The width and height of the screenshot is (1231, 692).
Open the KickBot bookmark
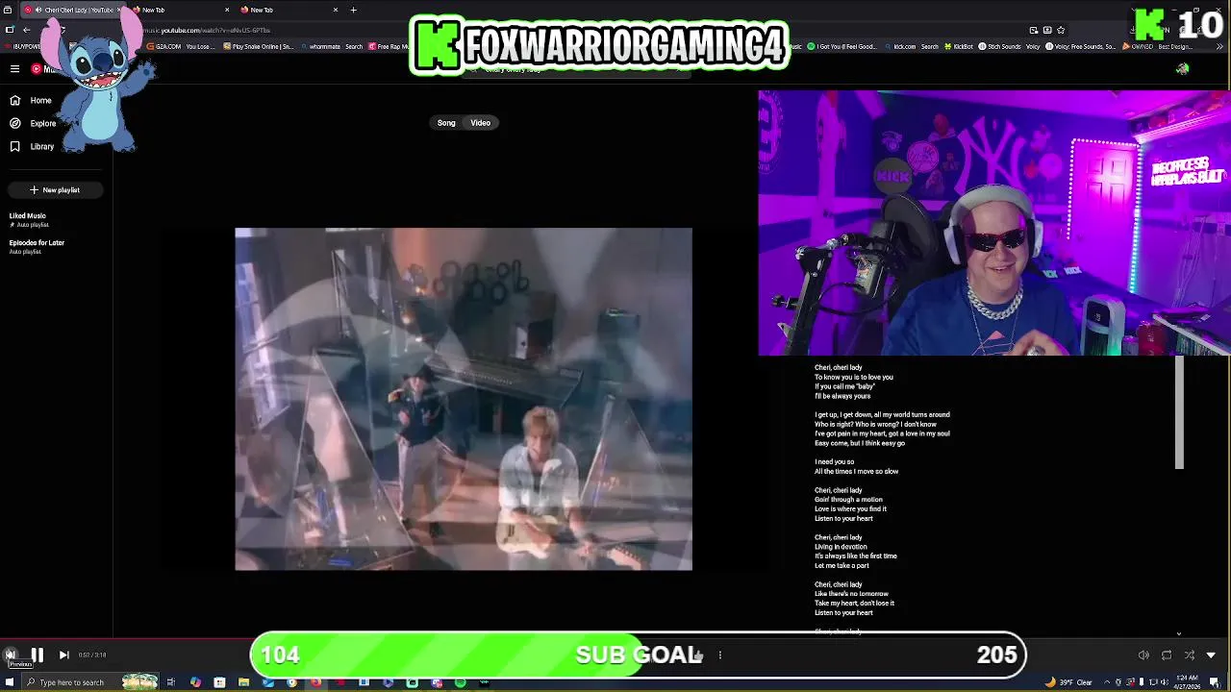point(958,46)
